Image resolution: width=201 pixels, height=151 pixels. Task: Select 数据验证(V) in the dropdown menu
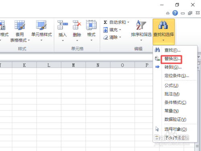[x=175, y=119]
